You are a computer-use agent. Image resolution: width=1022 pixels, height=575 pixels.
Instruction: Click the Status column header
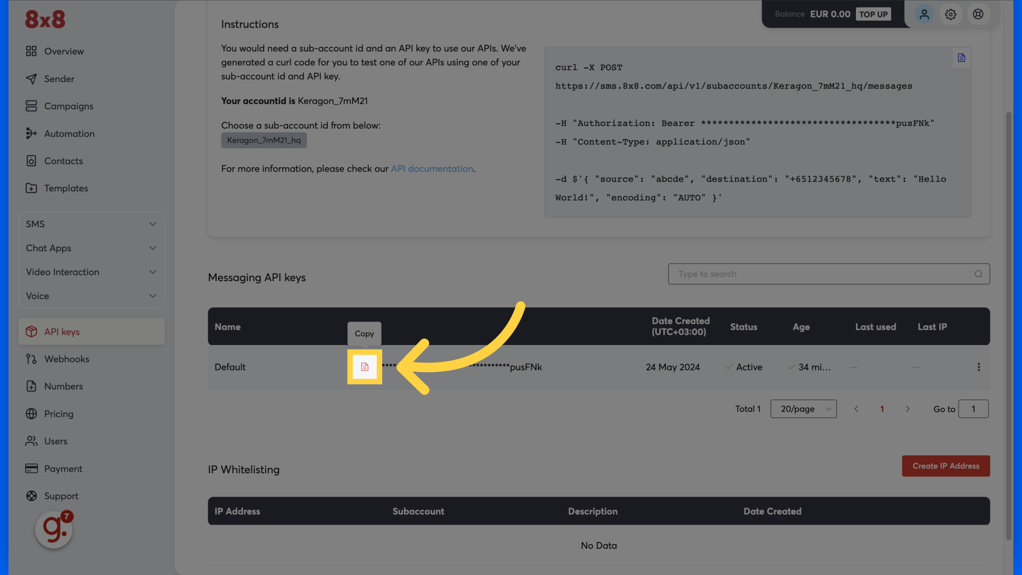point(744,327)
